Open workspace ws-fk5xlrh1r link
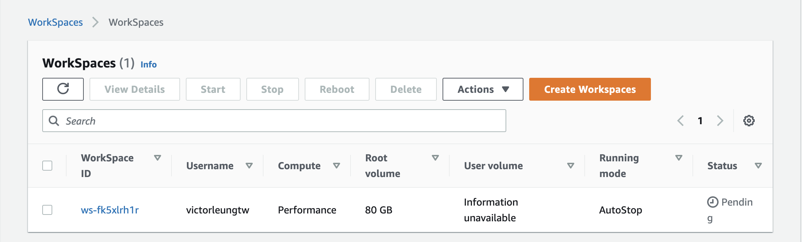This screenshot has height=242, width=802. [x=110, y=210]
